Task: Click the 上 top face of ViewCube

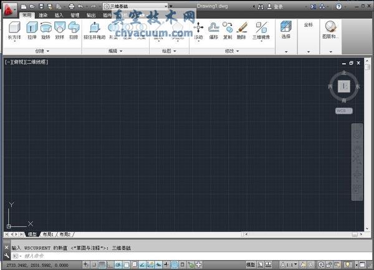Action: (343, 86)
